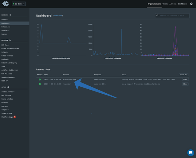Switch to the Organizations tab
The image size is (196, 158).
pyautogui.click(x=154, y=4)
